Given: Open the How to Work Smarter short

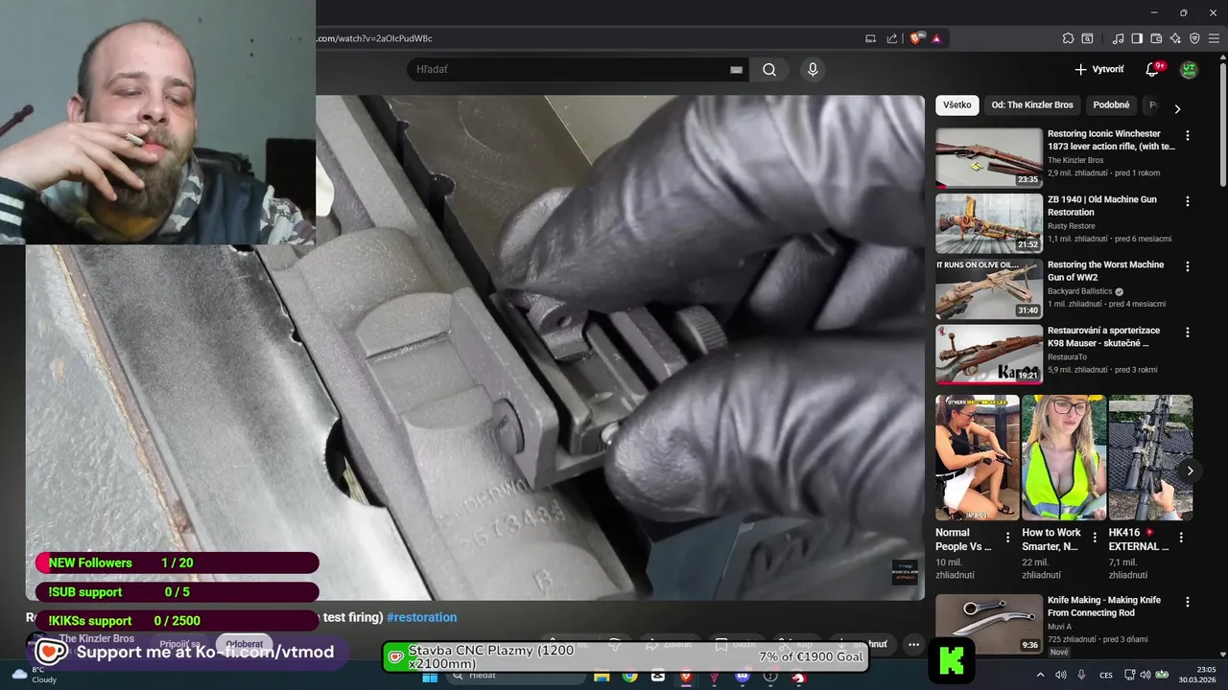Looking at the screenshot, I should [1063, 457].
